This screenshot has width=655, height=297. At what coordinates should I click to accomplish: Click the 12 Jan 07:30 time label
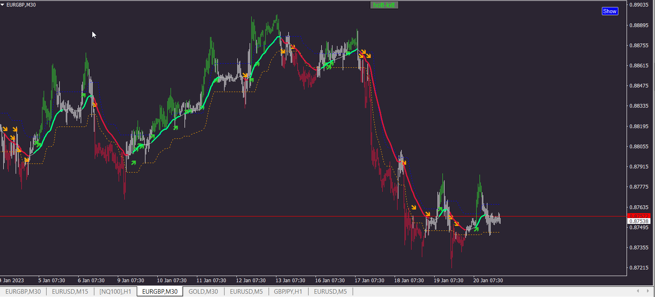(251, 281)
